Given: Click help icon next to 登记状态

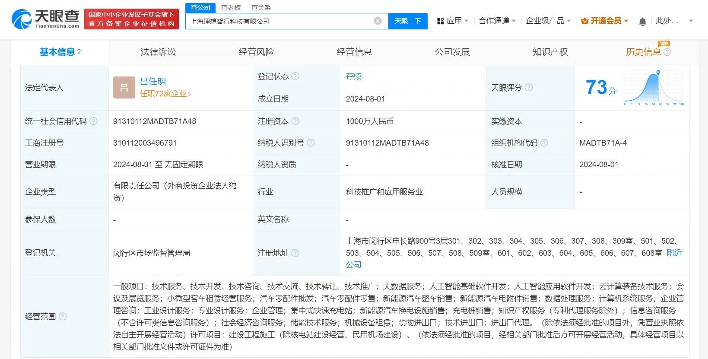Looking at the screenshot, I should click(295, 76).
